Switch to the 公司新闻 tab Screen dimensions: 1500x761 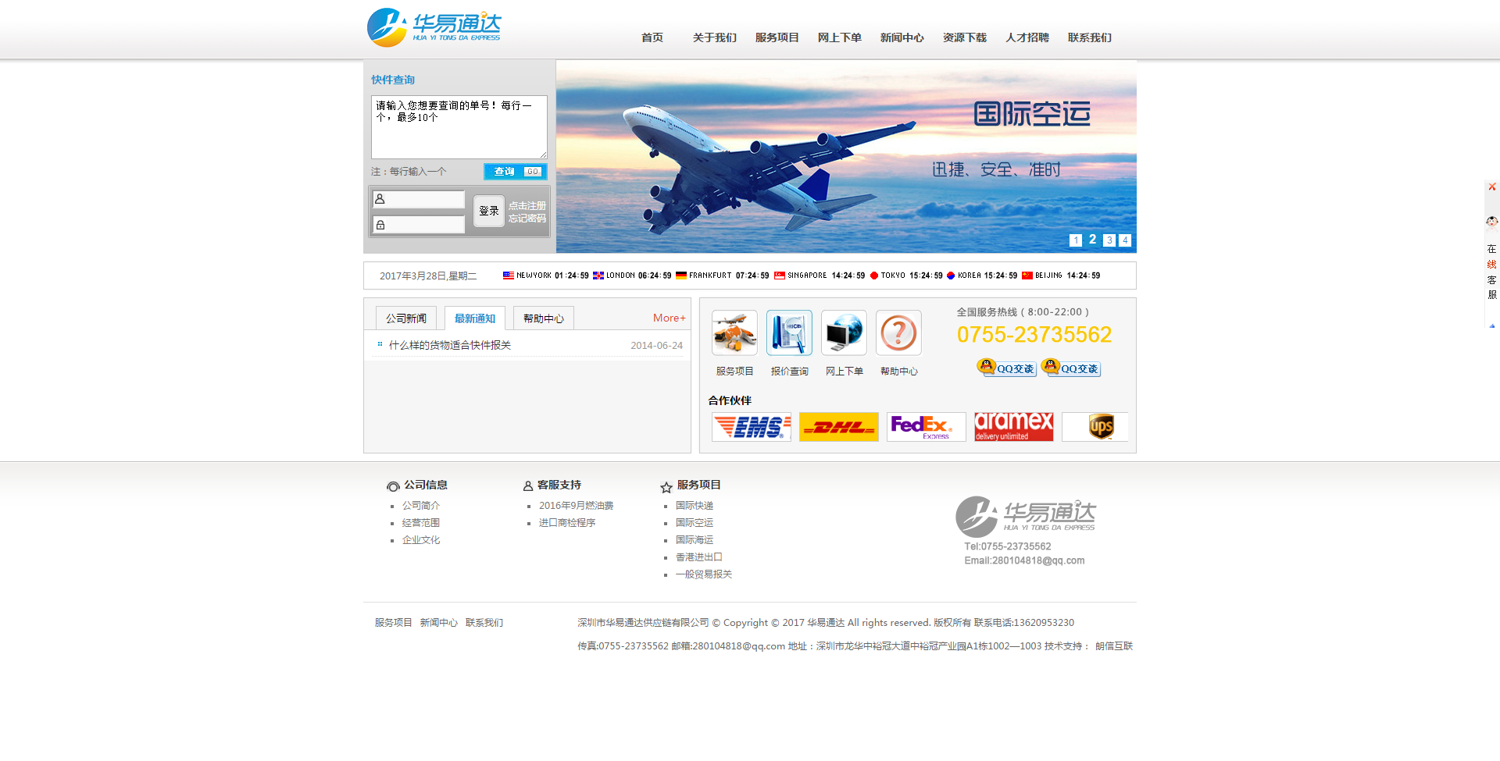click(x=406, y=318)
